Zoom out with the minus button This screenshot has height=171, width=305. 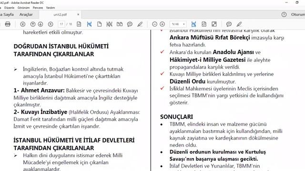(x=154, y=24)
